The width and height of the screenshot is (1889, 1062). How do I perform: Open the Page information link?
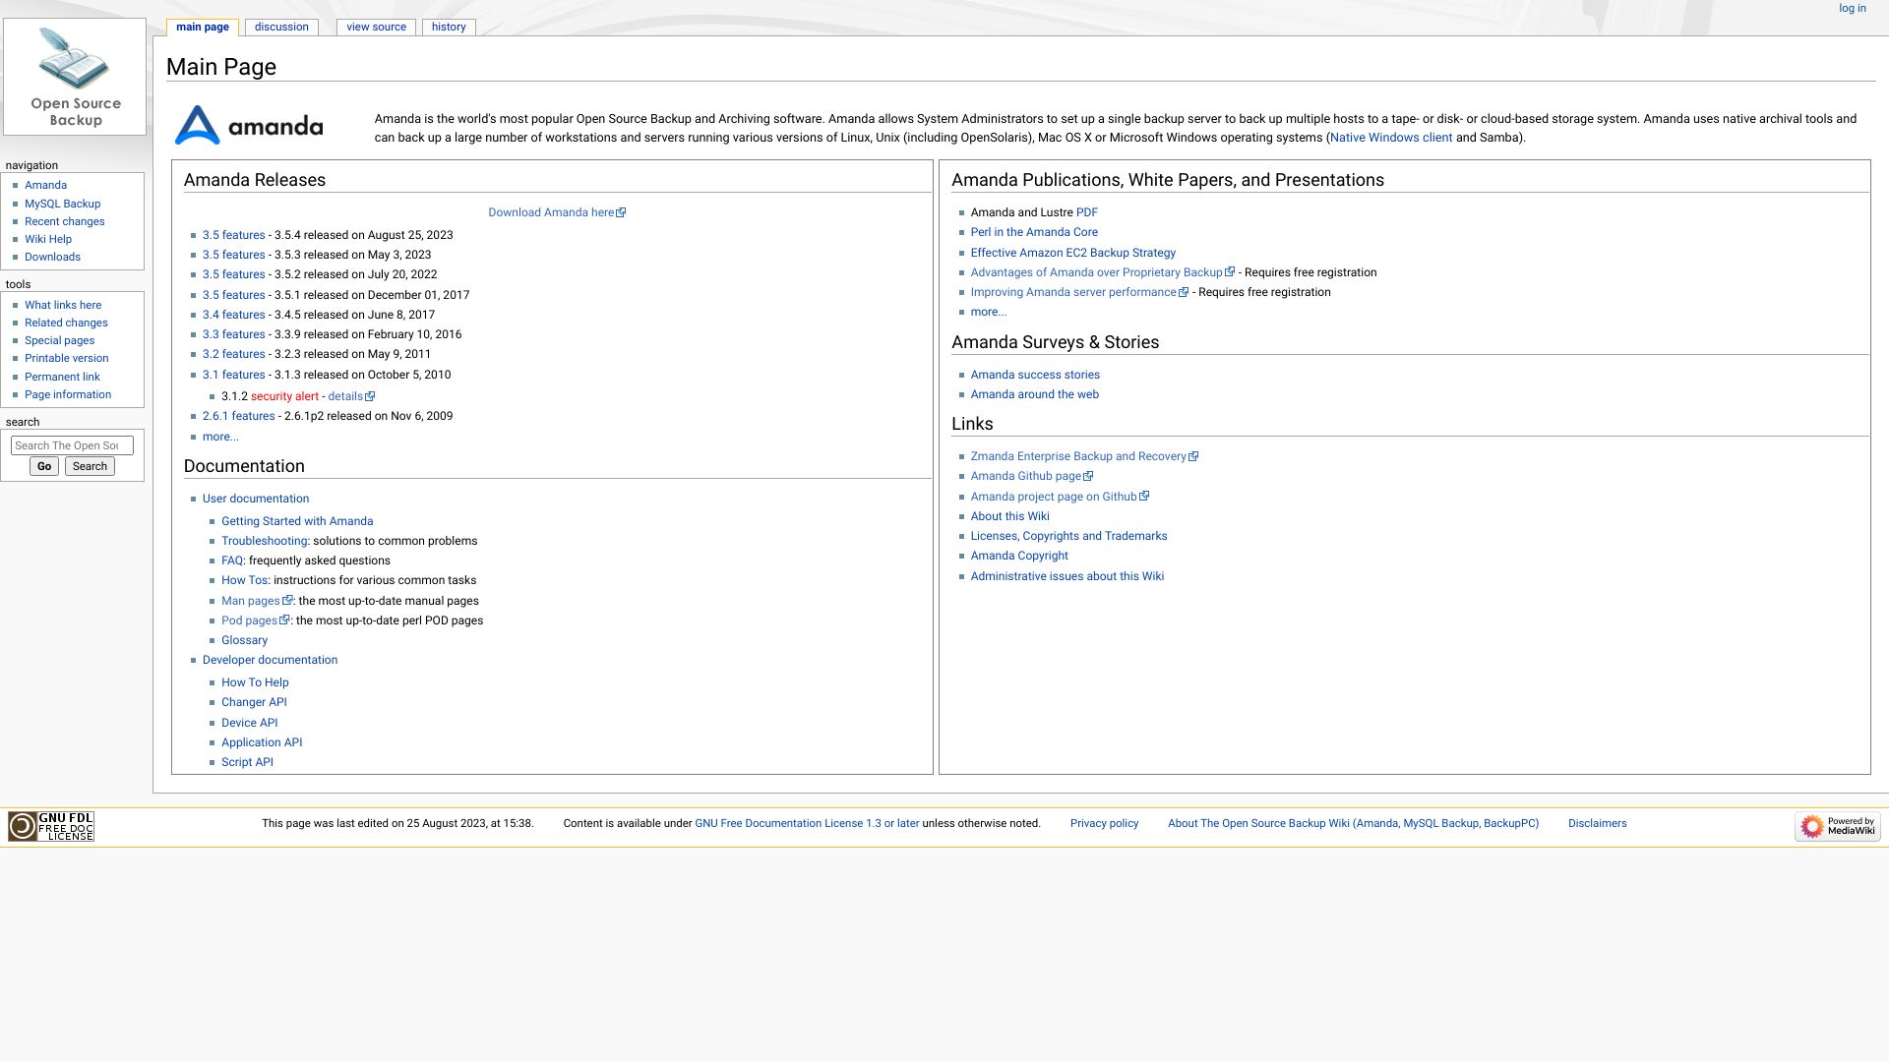click(x=68, y=395)
